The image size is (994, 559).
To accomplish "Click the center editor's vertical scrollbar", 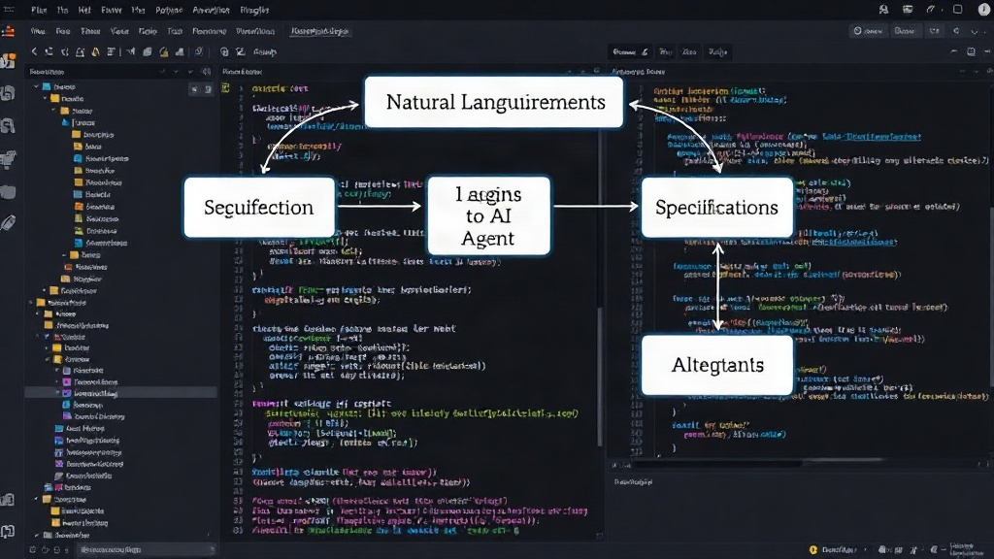I will click(600, 376).
